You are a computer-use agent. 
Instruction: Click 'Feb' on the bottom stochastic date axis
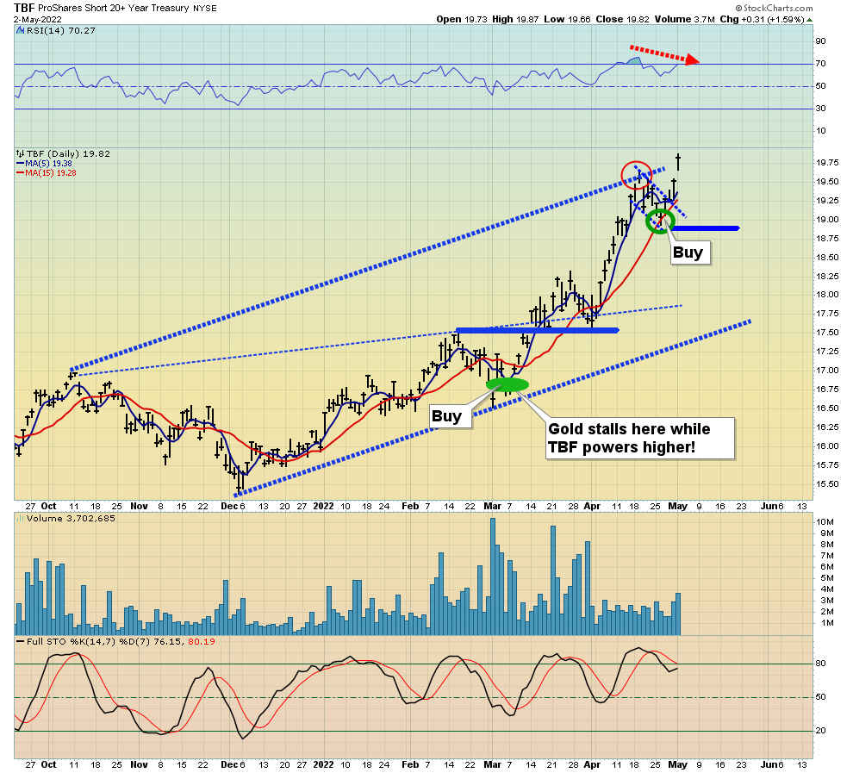[x=410, y=764]
